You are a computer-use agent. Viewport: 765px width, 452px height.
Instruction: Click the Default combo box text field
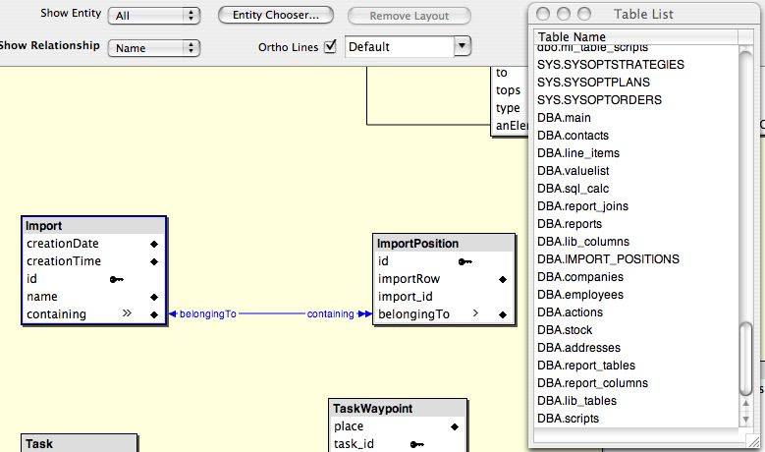(400, 47)
